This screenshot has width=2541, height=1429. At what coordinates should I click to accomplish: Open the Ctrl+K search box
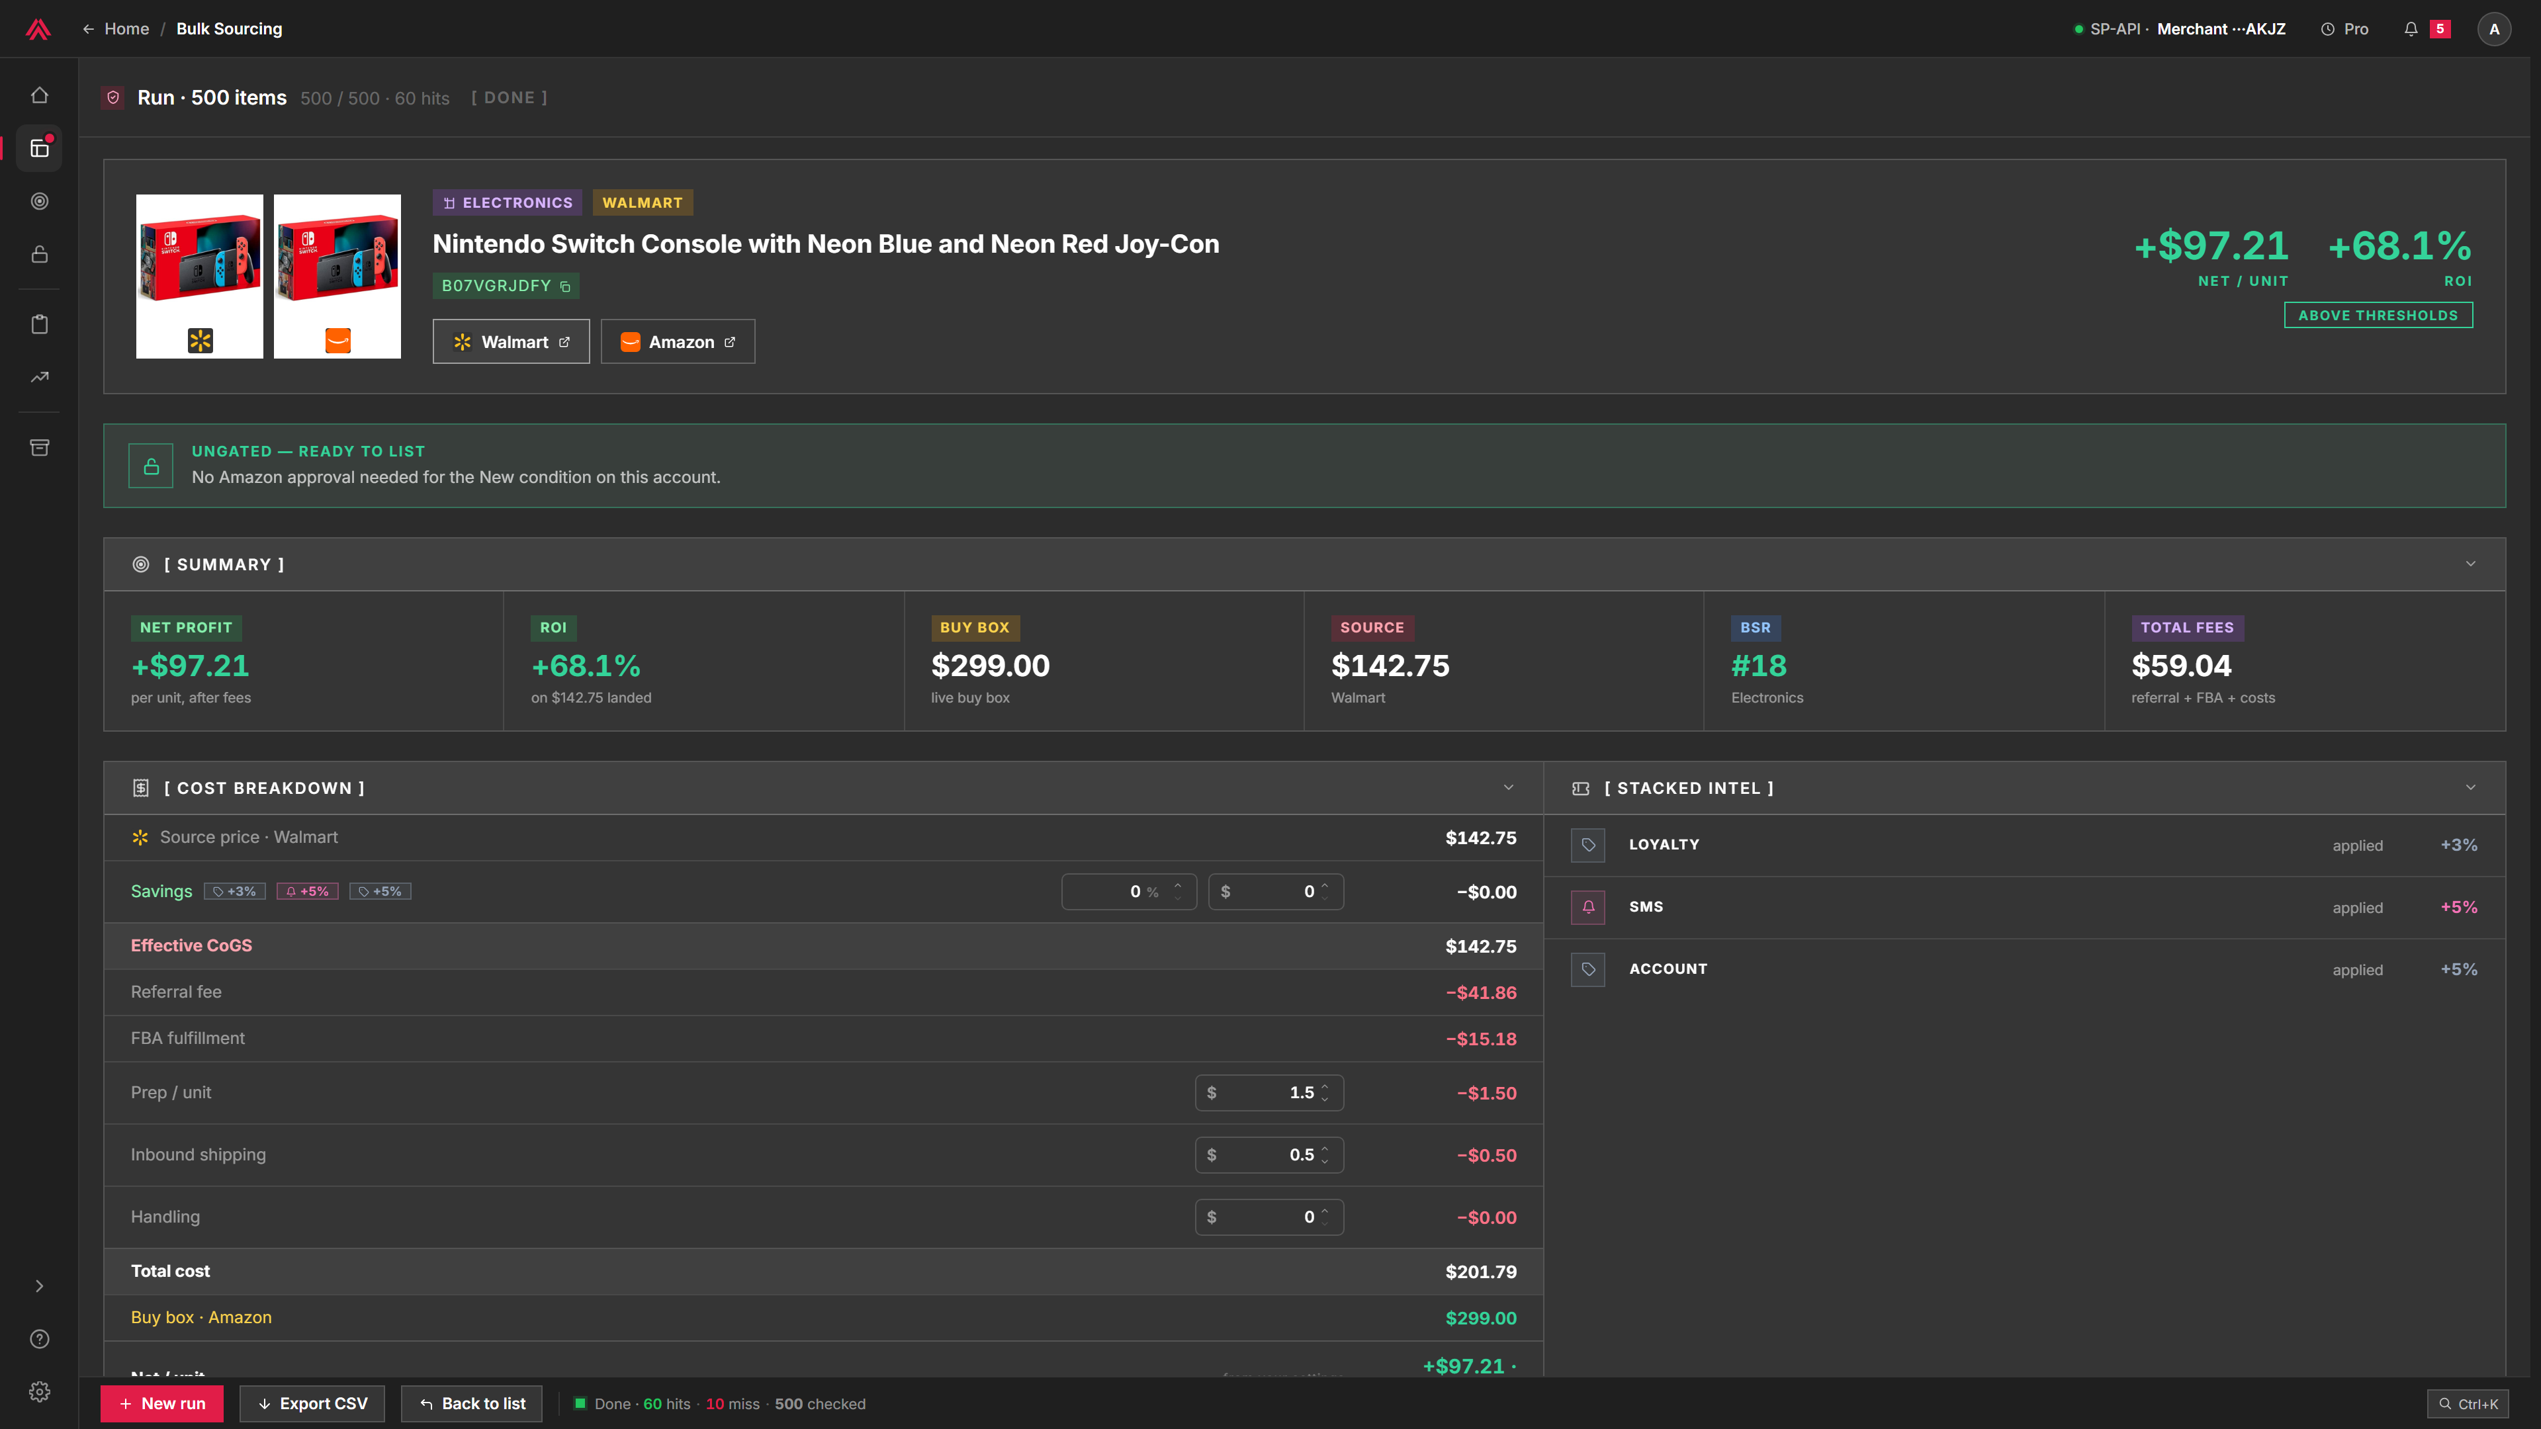pos(2468,1403)
